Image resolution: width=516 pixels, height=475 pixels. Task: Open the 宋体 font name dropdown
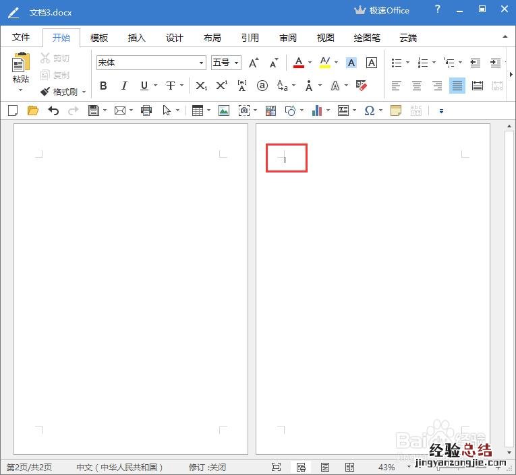click(x=201, y=63)
